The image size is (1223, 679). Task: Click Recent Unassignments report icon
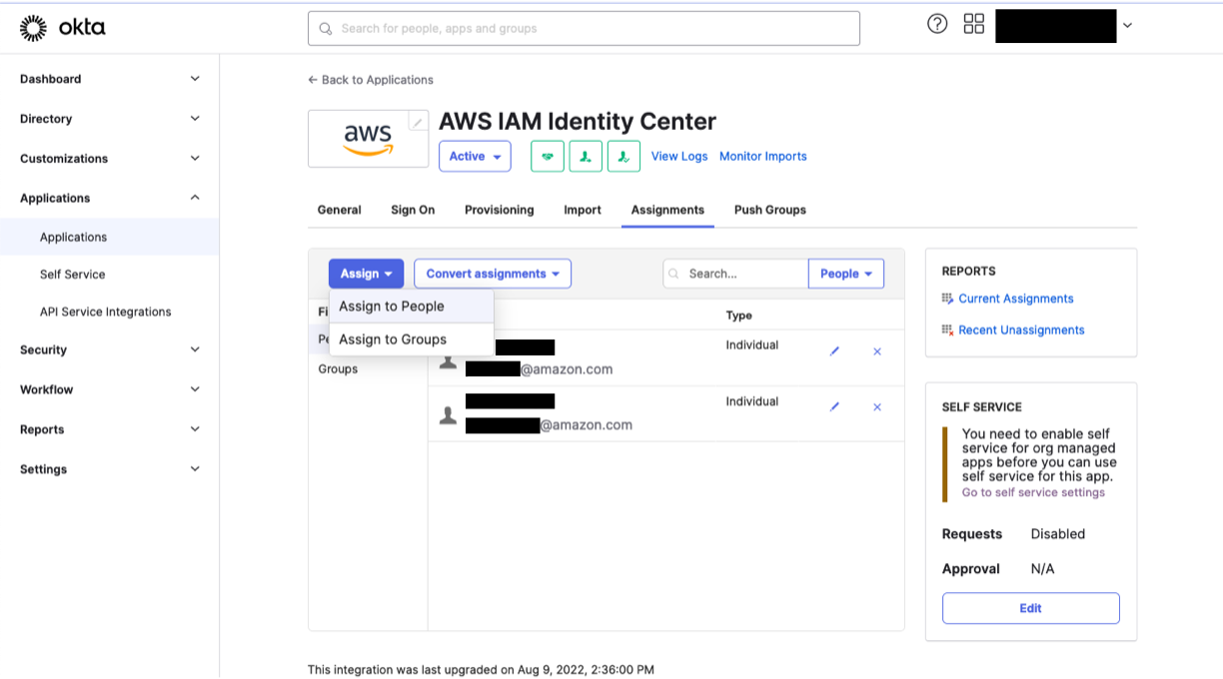click(x=947, y=330)
